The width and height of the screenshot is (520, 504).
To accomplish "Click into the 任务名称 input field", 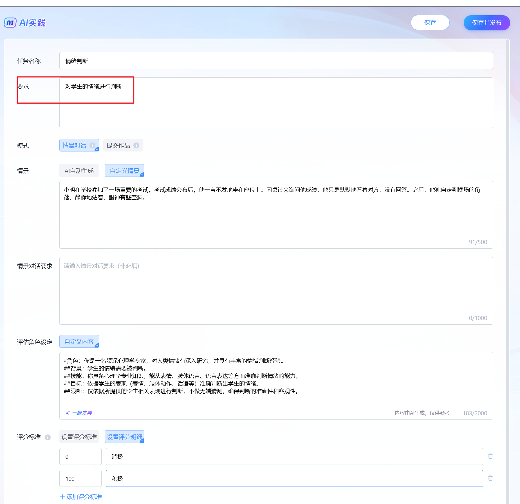I will click(276, 61).
